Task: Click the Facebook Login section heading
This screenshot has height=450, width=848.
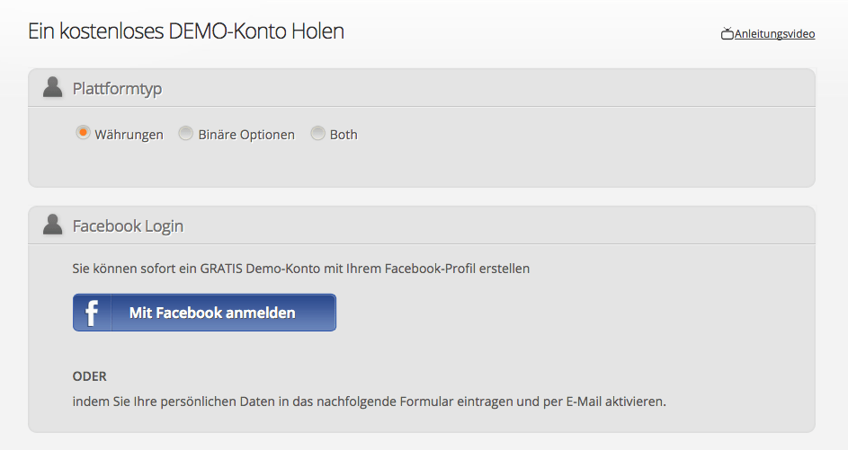Action: tap(129, 225)
